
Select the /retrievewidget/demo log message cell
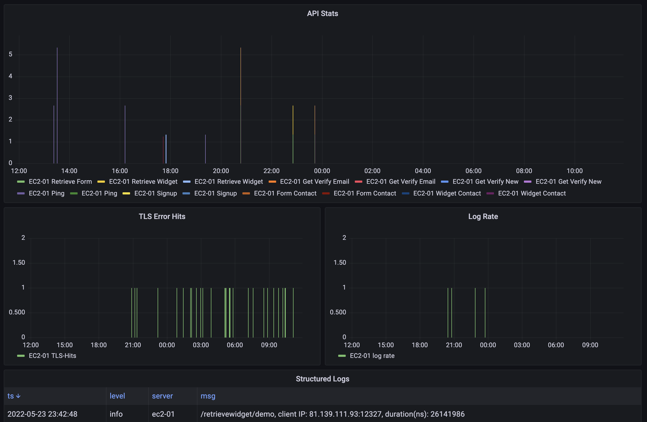tap(419, 414)
